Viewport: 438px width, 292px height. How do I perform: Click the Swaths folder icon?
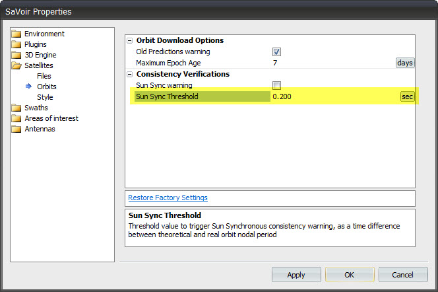[x=17, y=108]
